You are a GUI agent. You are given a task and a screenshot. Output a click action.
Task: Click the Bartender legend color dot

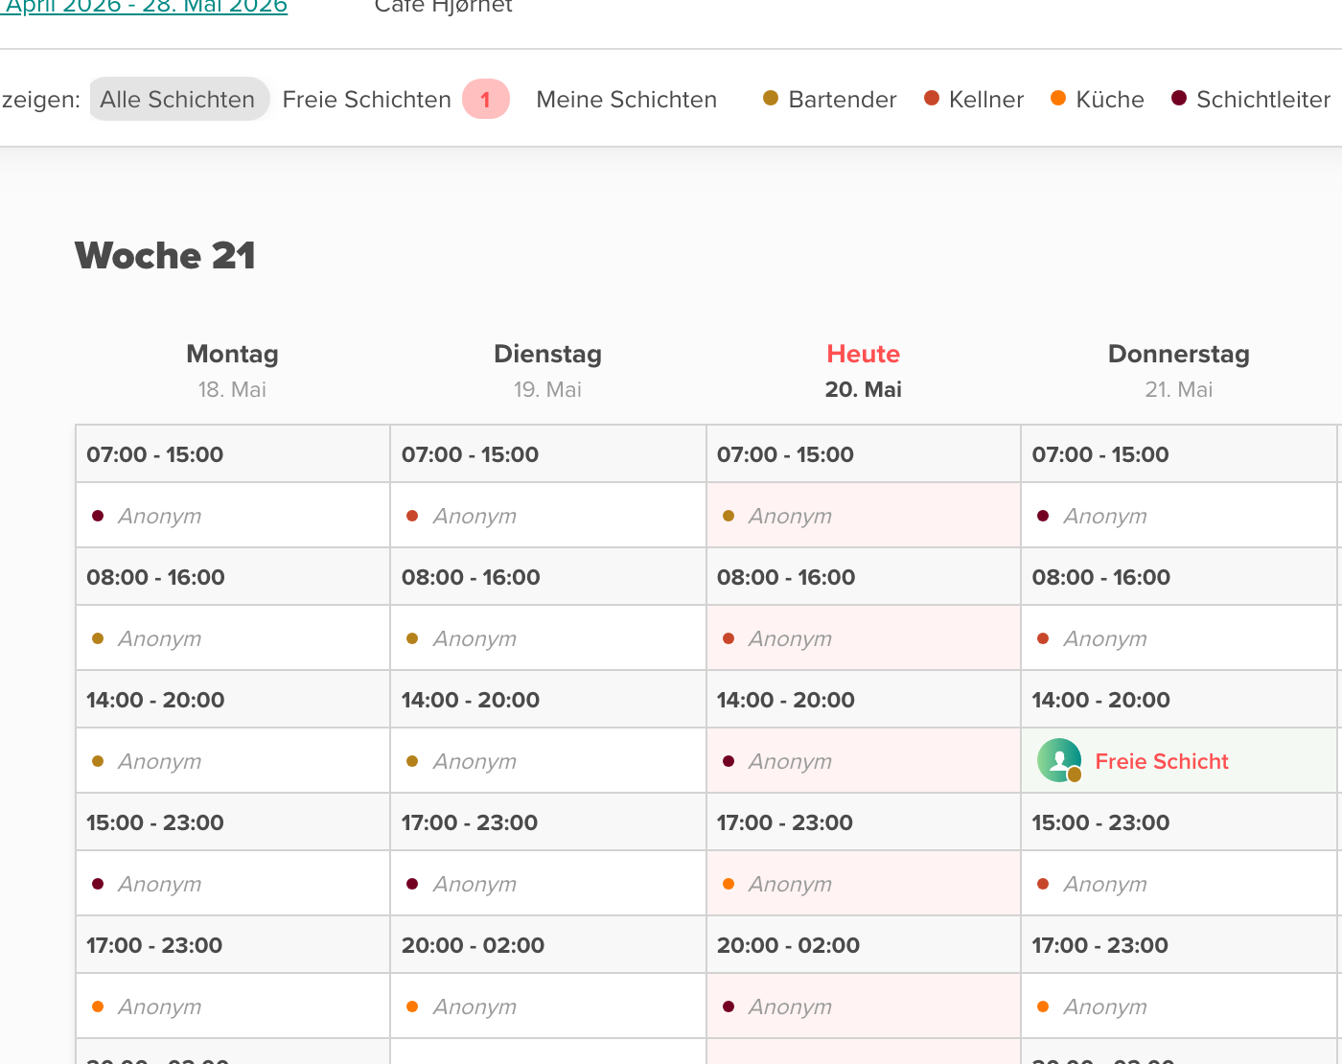[770, 99]
